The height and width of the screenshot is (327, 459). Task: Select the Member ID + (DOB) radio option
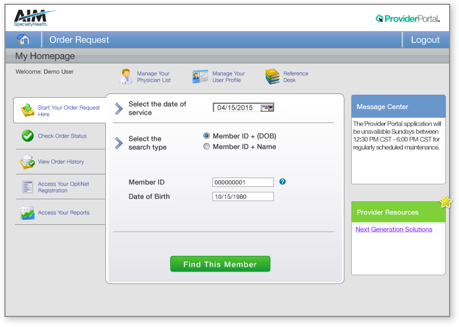207,136
